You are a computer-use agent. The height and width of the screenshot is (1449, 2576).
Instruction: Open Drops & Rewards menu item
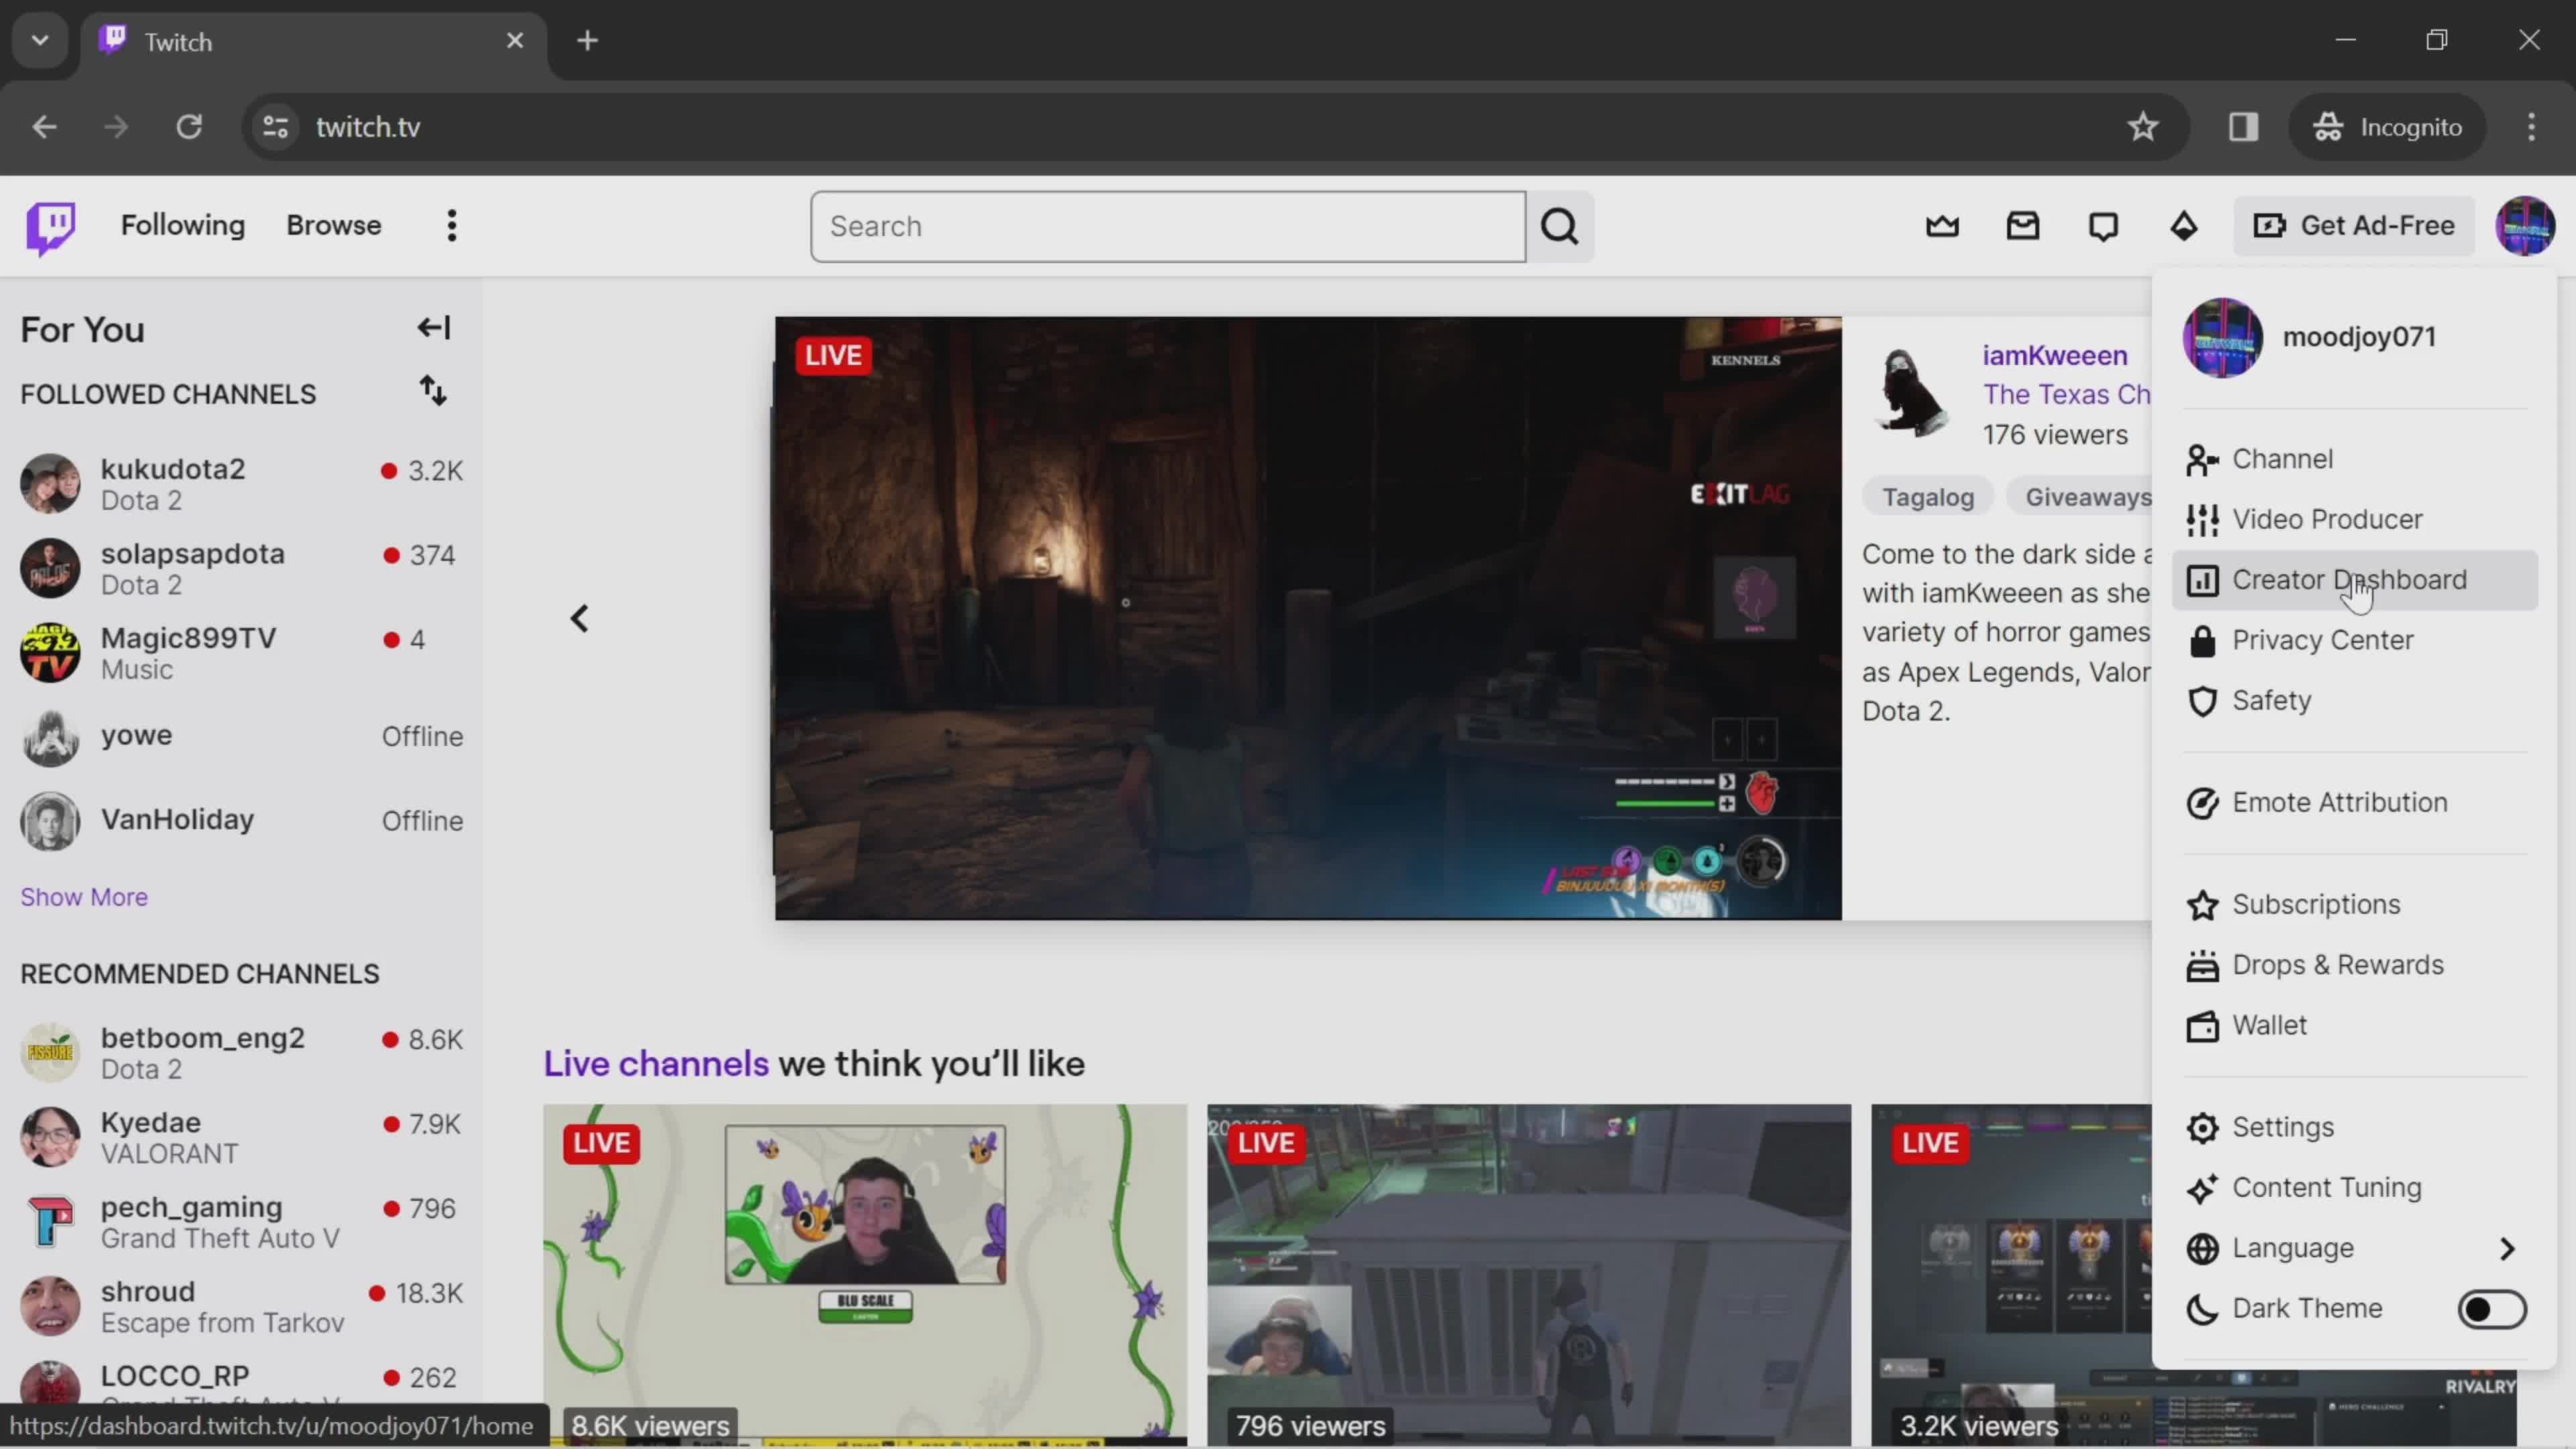(x=2355, y=965)
